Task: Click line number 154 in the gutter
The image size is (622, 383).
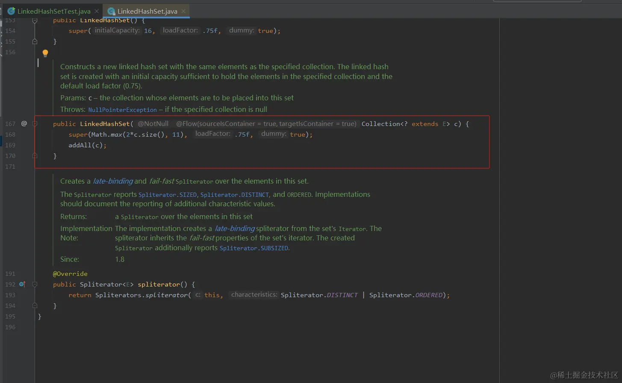Action: [x=10, y=31]
